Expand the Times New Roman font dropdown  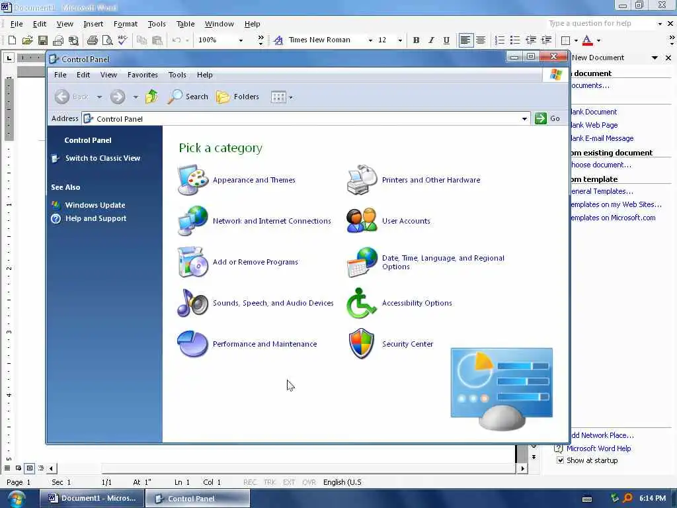click(370, 40)
